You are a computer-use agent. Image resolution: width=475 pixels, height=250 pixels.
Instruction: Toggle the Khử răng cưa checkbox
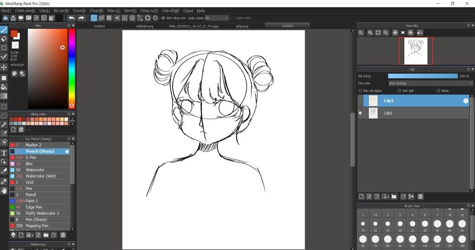(x=163, y=18)
